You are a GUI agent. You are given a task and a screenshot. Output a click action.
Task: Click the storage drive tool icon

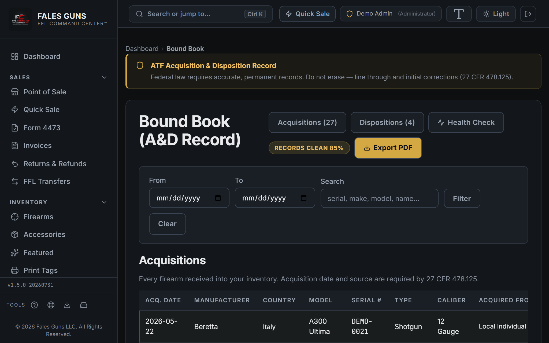(84, 305)
